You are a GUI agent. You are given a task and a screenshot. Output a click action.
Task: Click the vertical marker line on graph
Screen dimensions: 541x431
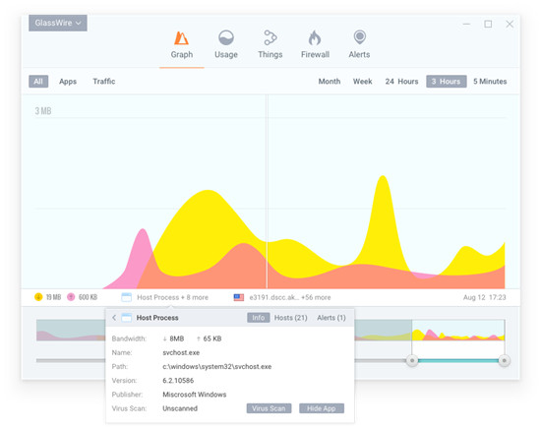point(267,192)
